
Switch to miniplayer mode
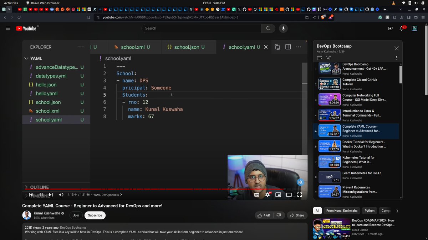pos(278,194)
